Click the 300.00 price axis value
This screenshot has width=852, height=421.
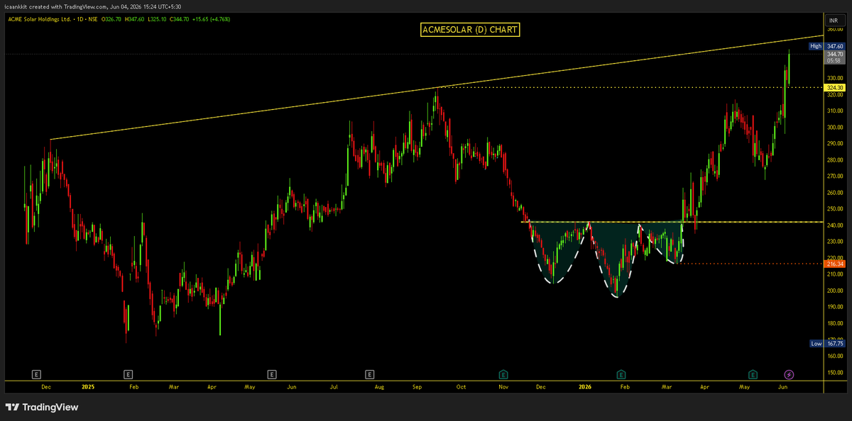click(834, 128)
